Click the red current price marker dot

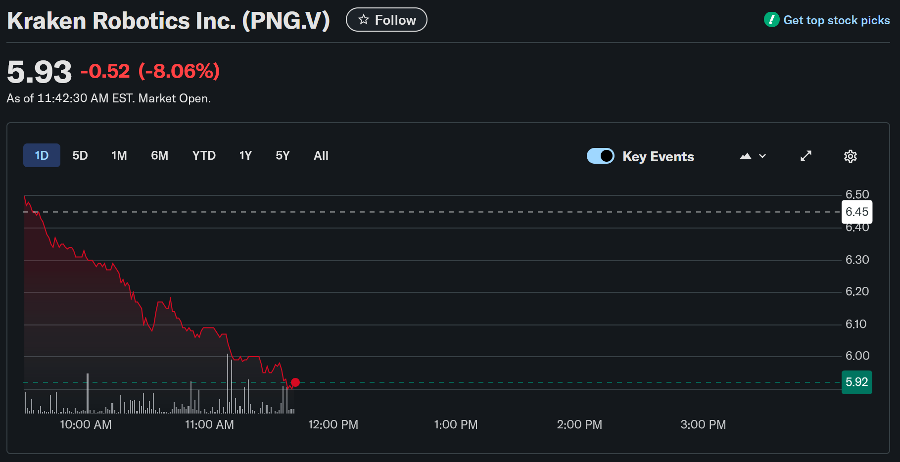click(295, 382)
